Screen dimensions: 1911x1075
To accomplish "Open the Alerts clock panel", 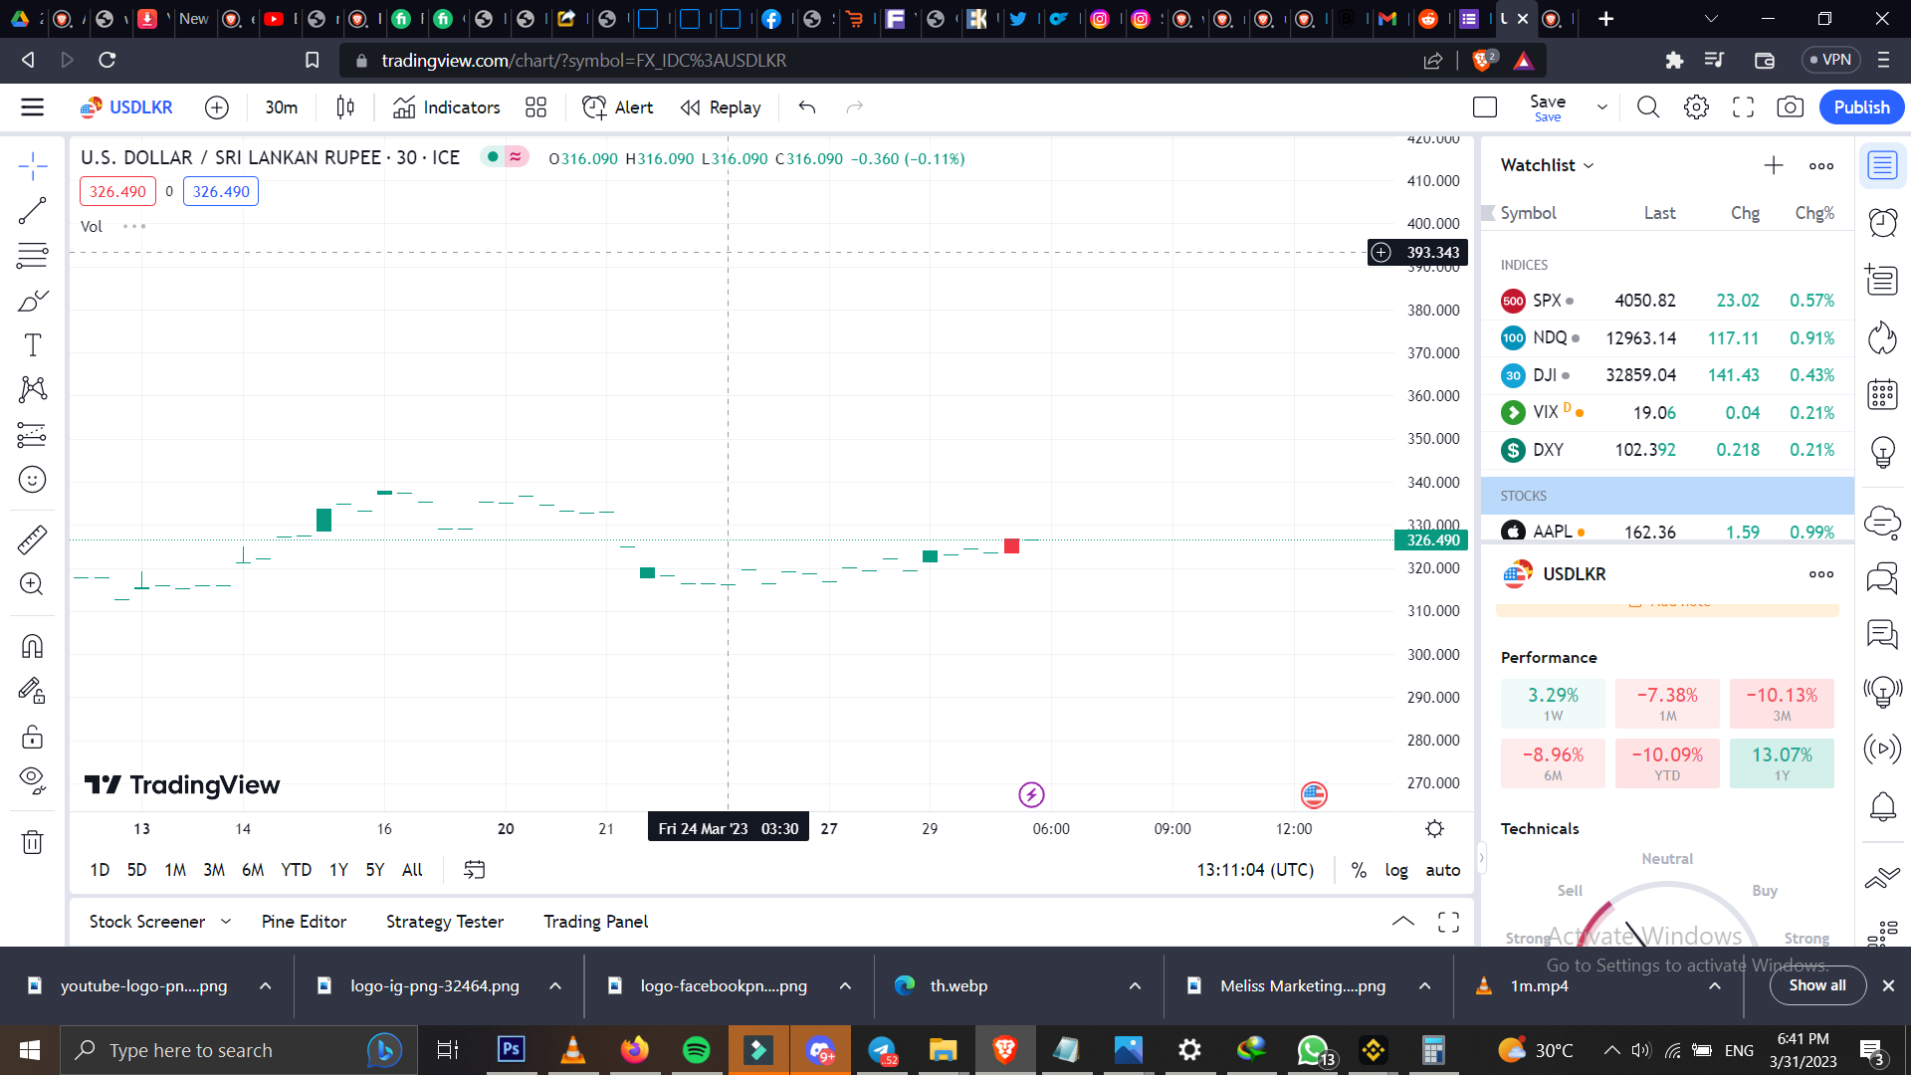I will [1882, 222].
